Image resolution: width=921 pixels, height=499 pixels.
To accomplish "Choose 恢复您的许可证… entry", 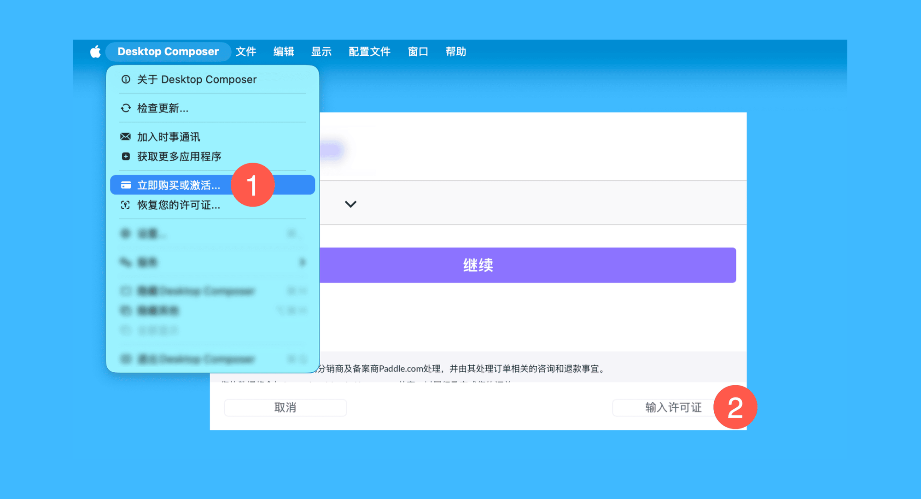I will 213,205.
